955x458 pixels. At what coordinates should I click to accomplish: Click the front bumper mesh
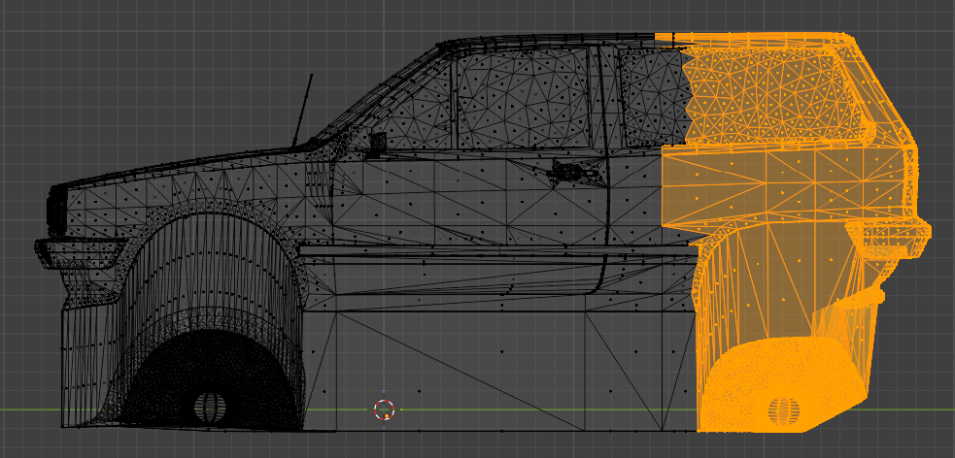78,254
